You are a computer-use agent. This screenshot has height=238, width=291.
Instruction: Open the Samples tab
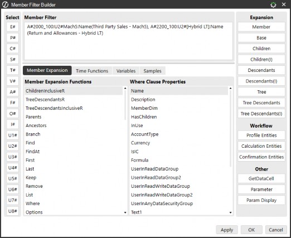pyautogui.click(x=152, y=71)
